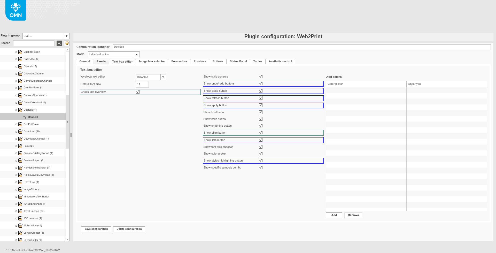Click the OMN bee logo
Screen dimensions: 496x253
coord(16,10)
